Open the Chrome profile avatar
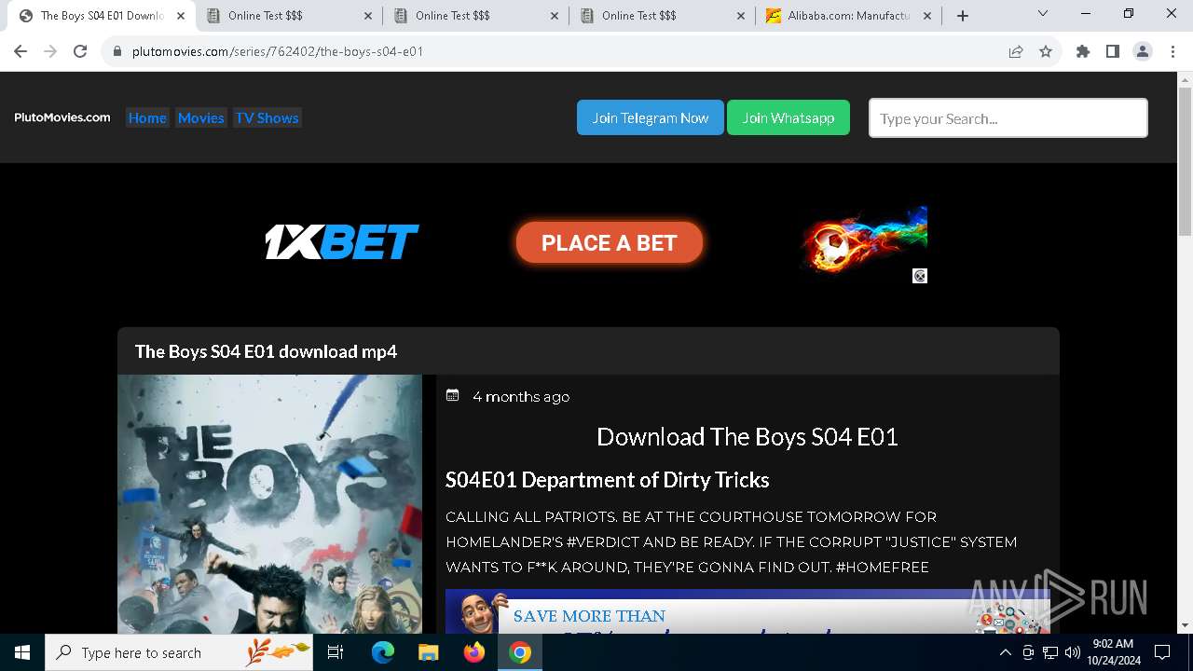 1143,51
